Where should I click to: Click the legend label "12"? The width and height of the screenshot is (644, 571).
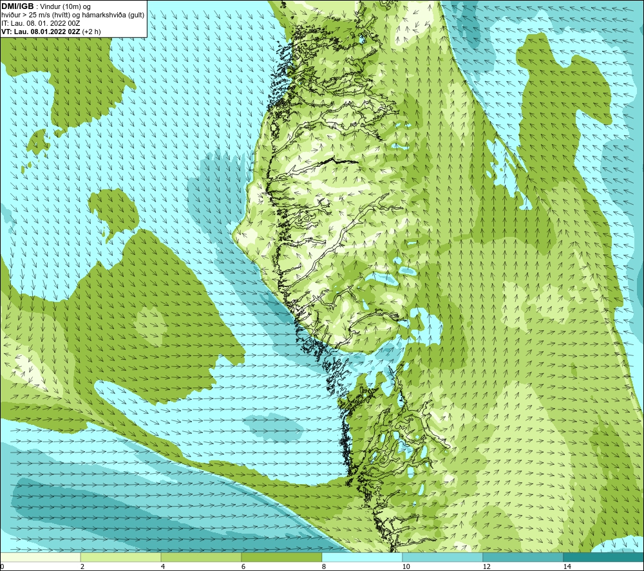pyautogui.click(x=486, y=566)
